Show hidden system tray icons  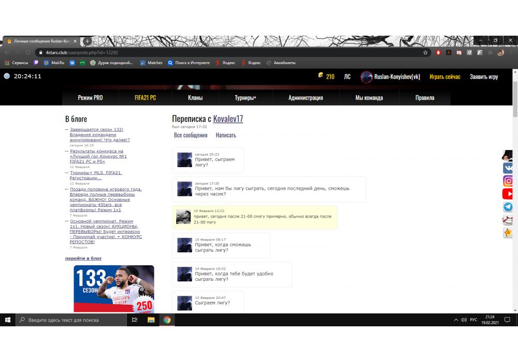coord(456,320)
